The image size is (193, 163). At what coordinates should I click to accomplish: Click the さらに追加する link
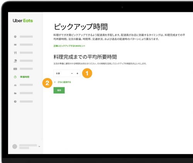[64, 82]
